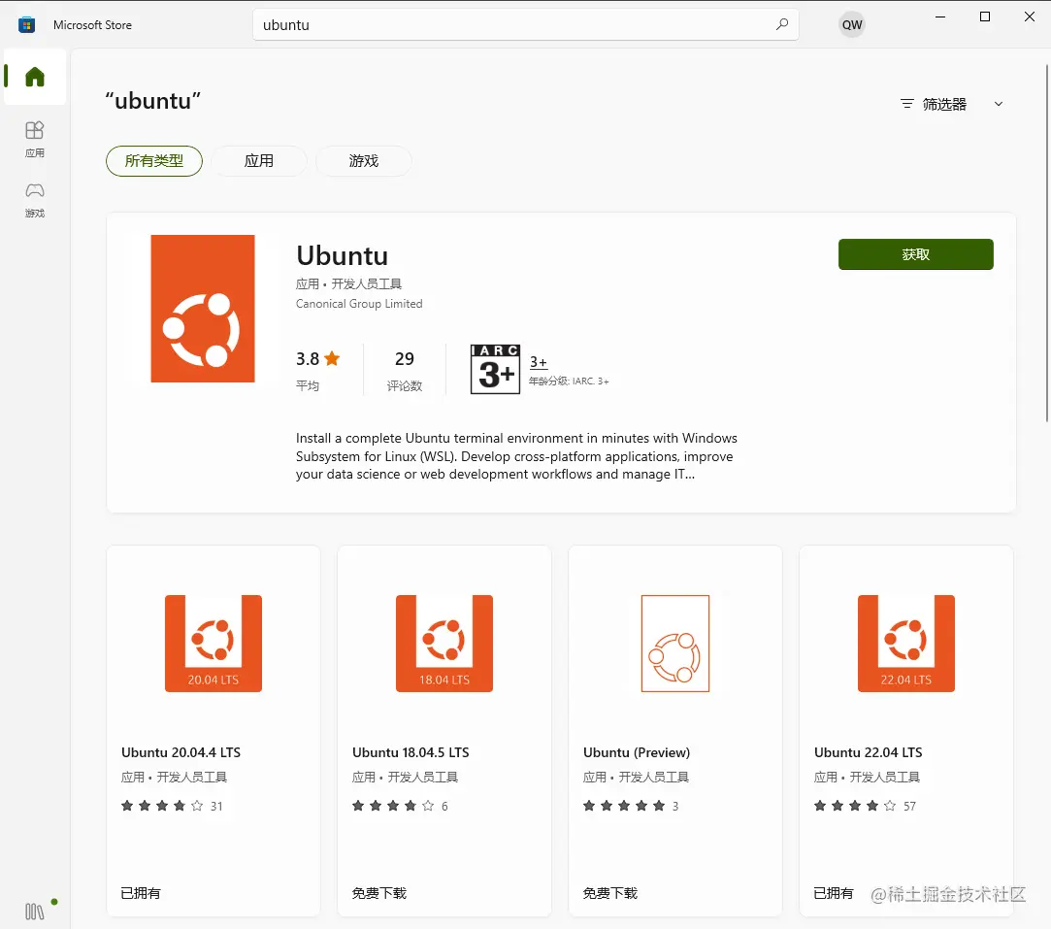Open the QW user profile avatar

tap(852, 25)
